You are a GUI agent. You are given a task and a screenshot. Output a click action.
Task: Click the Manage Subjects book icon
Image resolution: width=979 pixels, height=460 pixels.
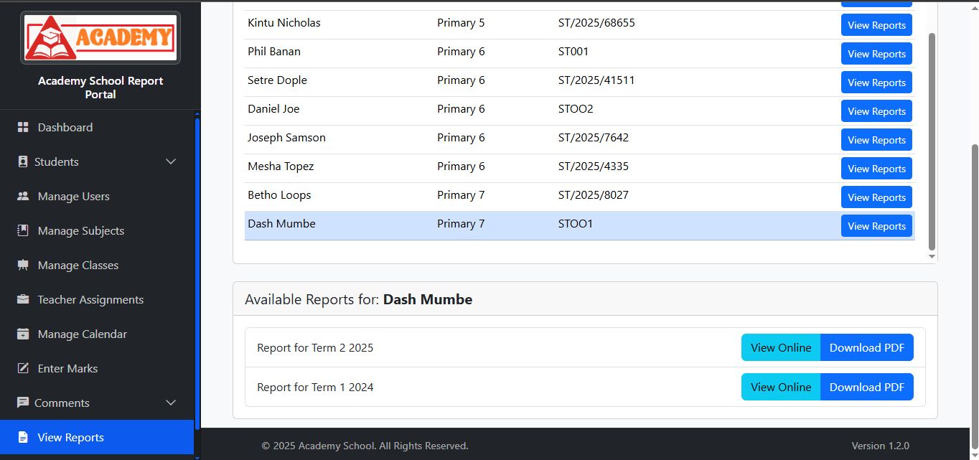[23, 230]
